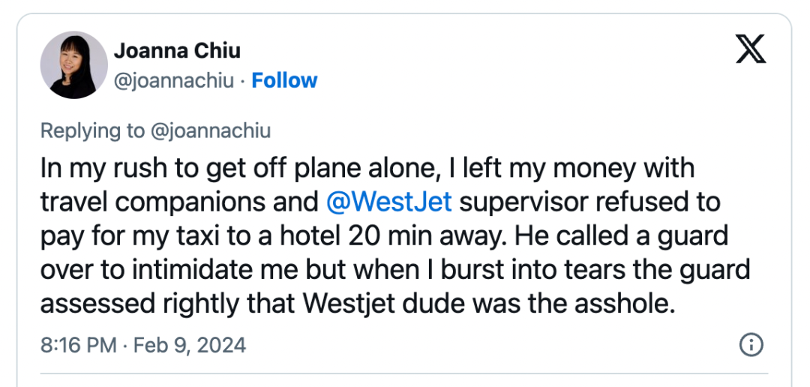Click the Twitter info circle icon

751,345
